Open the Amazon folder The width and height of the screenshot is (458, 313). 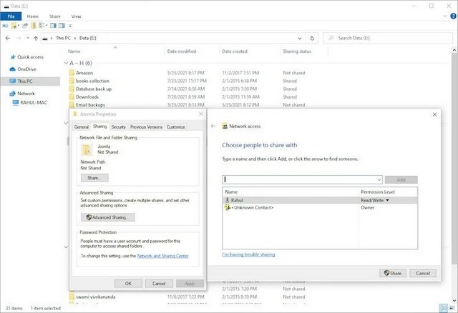click(86, 73)
